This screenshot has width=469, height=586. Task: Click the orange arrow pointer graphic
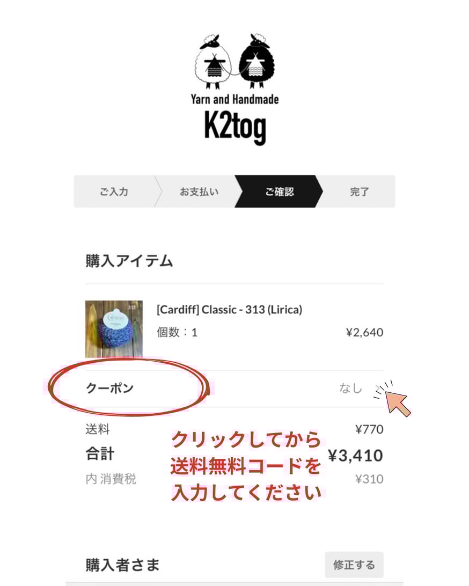pyautogui.click(x=397, y=403)
